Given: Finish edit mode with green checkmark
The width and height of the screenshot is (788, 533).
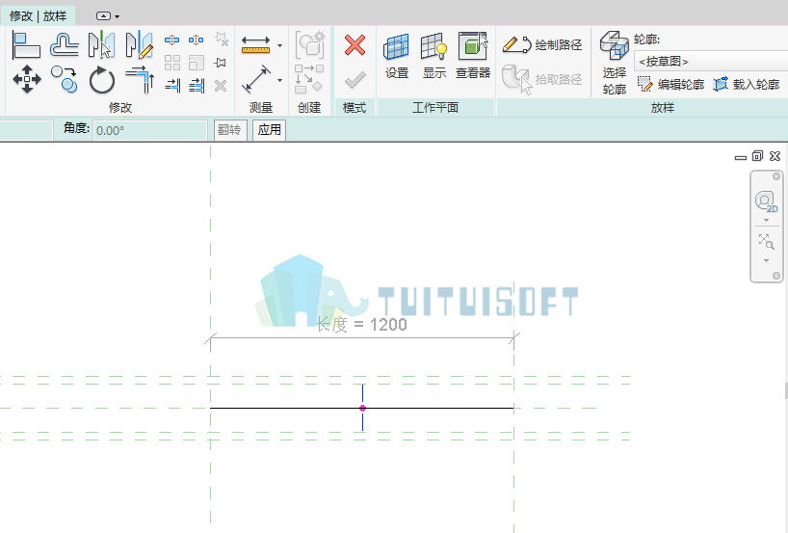Looking at the screenshot, I should click(x=355, y=80).
